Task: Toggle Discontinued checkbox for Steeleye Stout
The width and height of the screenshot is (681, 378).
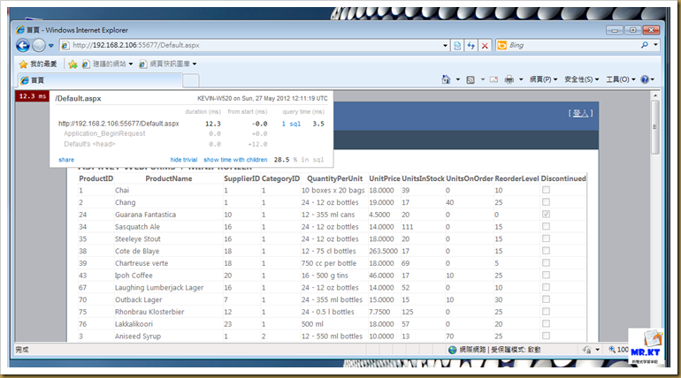Action: coord(546,238)
